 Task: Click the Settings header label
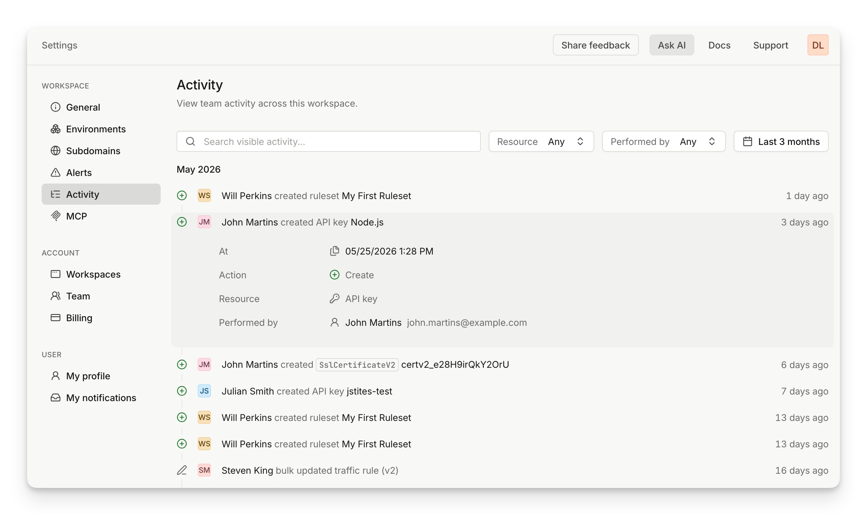tap(60, 45)
